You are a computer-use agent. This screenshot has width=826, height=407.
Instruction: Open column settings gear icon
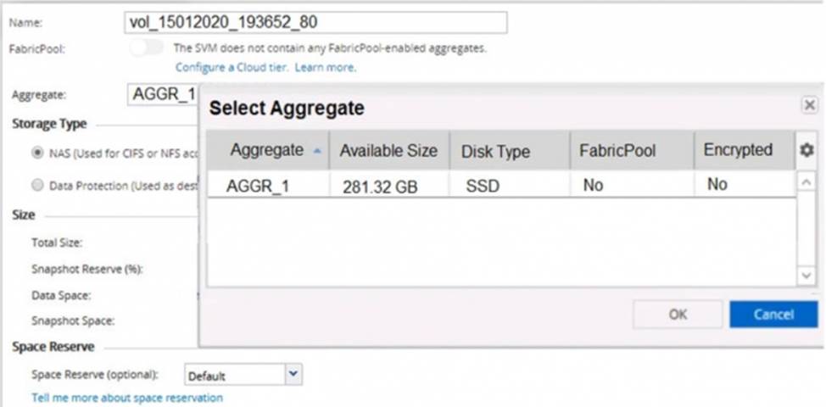tap(806, 151)
